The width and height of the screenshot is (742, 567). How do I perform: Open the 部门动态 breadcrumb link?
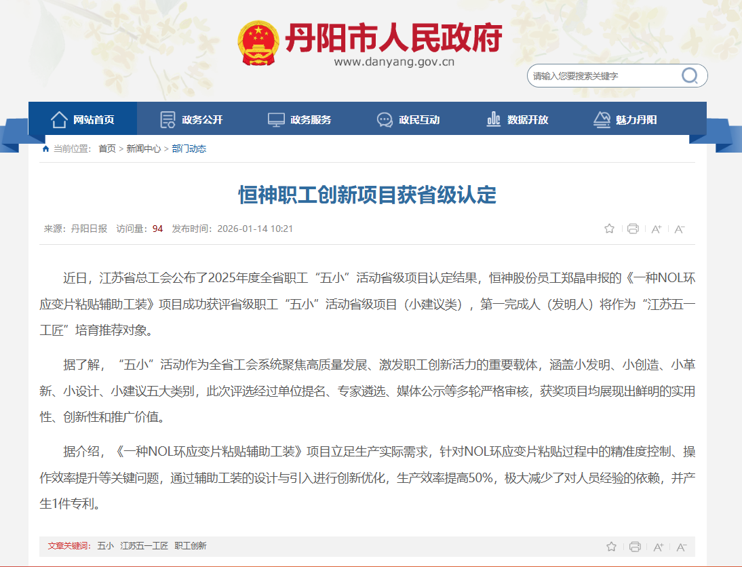[189, 149]
